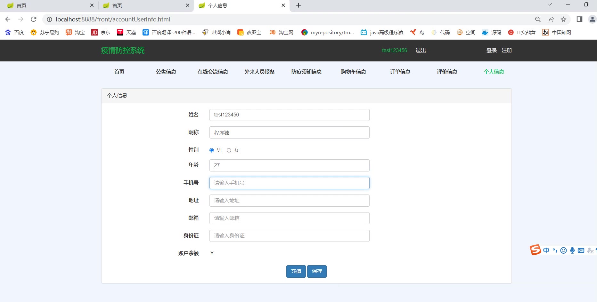Open the IT实战营 bookmark
The image size is (597, 302).
tap(522, 32)
